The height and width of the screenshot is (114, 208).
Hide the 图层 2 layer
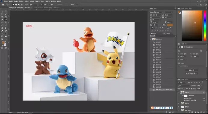(179, 107)
